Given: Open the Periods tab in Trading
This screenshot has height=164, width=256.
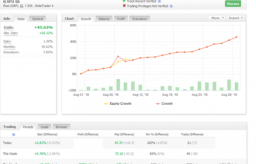Looking at the screenshot, I should coord(28,127).
